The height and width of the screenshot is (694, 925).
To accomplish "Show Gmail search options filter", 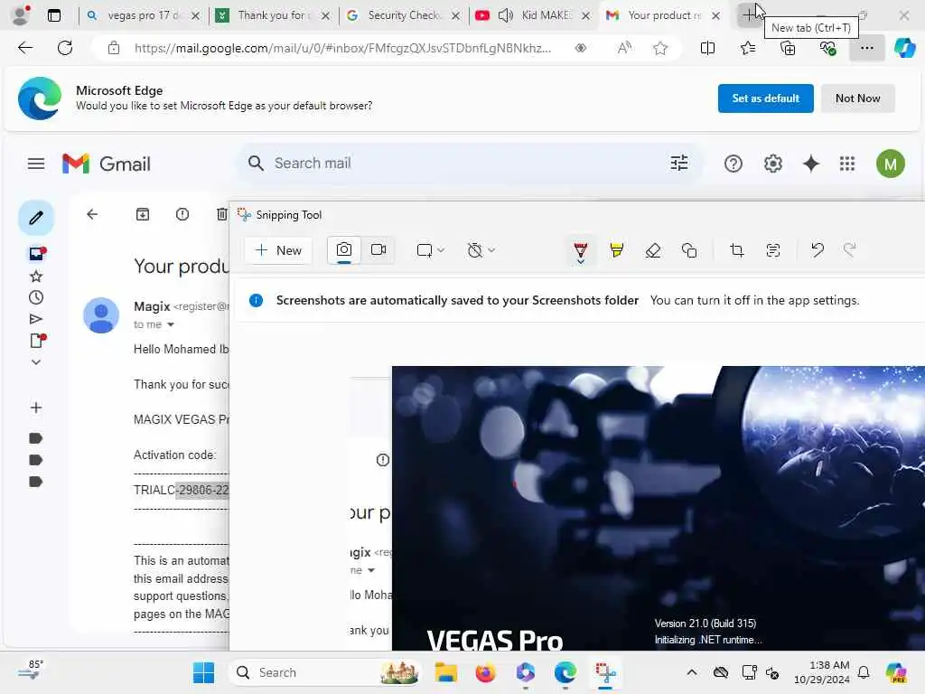I will 679,164.
